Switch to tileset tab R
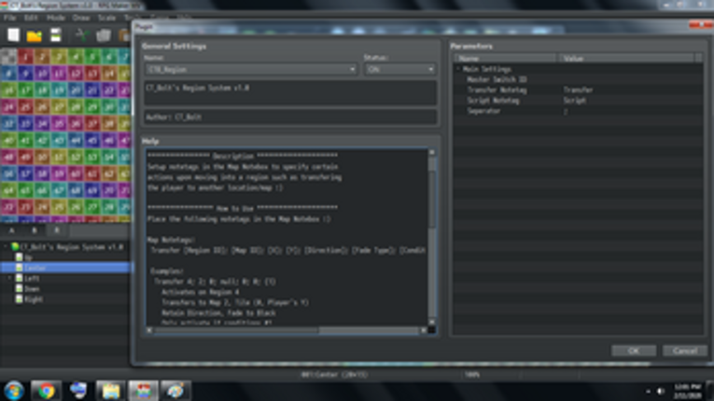 56,230
